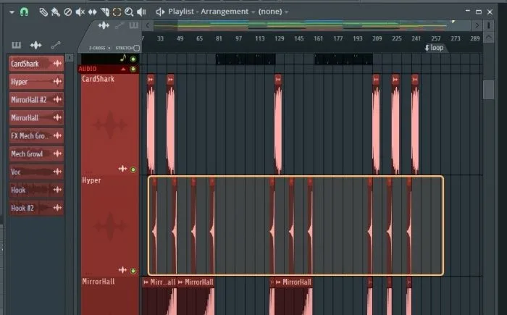
Task: Select the MirrorHall track name
Action: [x=99, y=282]
